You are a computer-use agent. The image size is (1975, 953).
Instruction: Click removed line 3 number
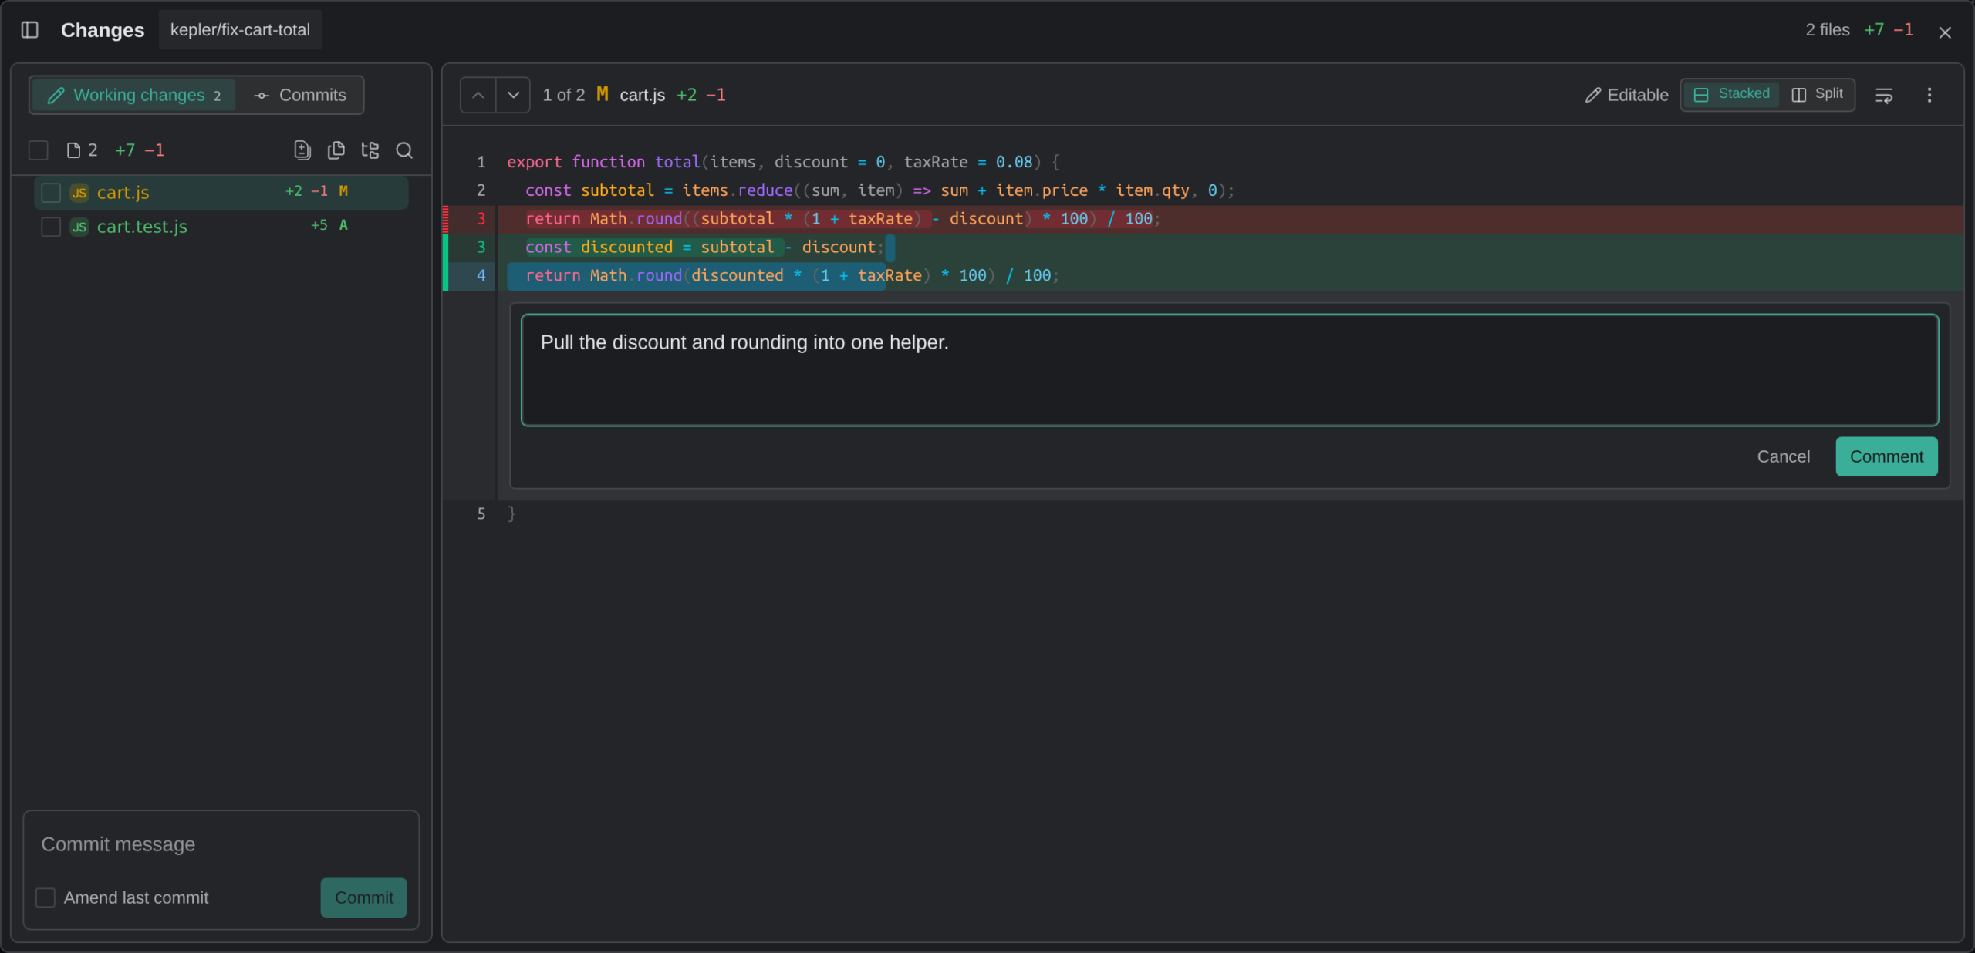click(x=481, y=219)
